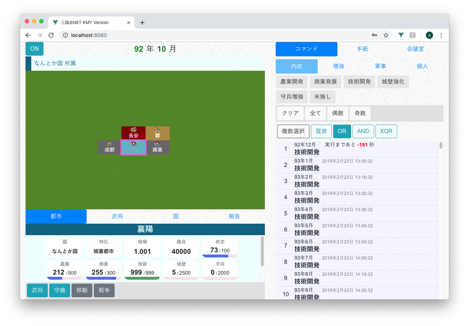Click the 武将 button next to 守備
Screen dimensions: 469x326
click(37, 290)
